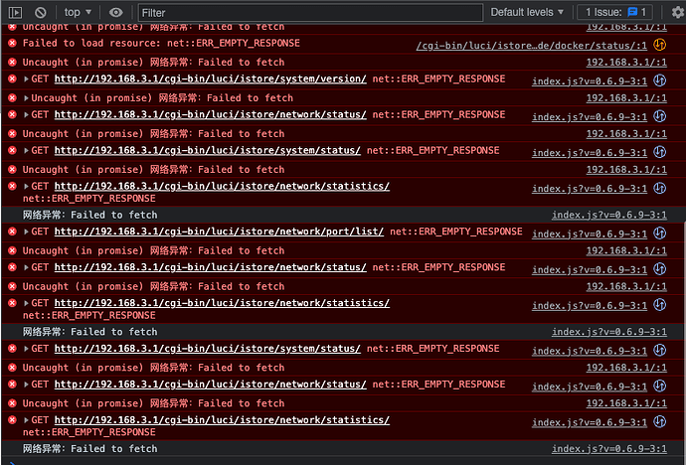The height and width of the screenshot is (465, 686).
Task: Click error icon on 'Failed to load resource' row
Action: pos(12,44)
